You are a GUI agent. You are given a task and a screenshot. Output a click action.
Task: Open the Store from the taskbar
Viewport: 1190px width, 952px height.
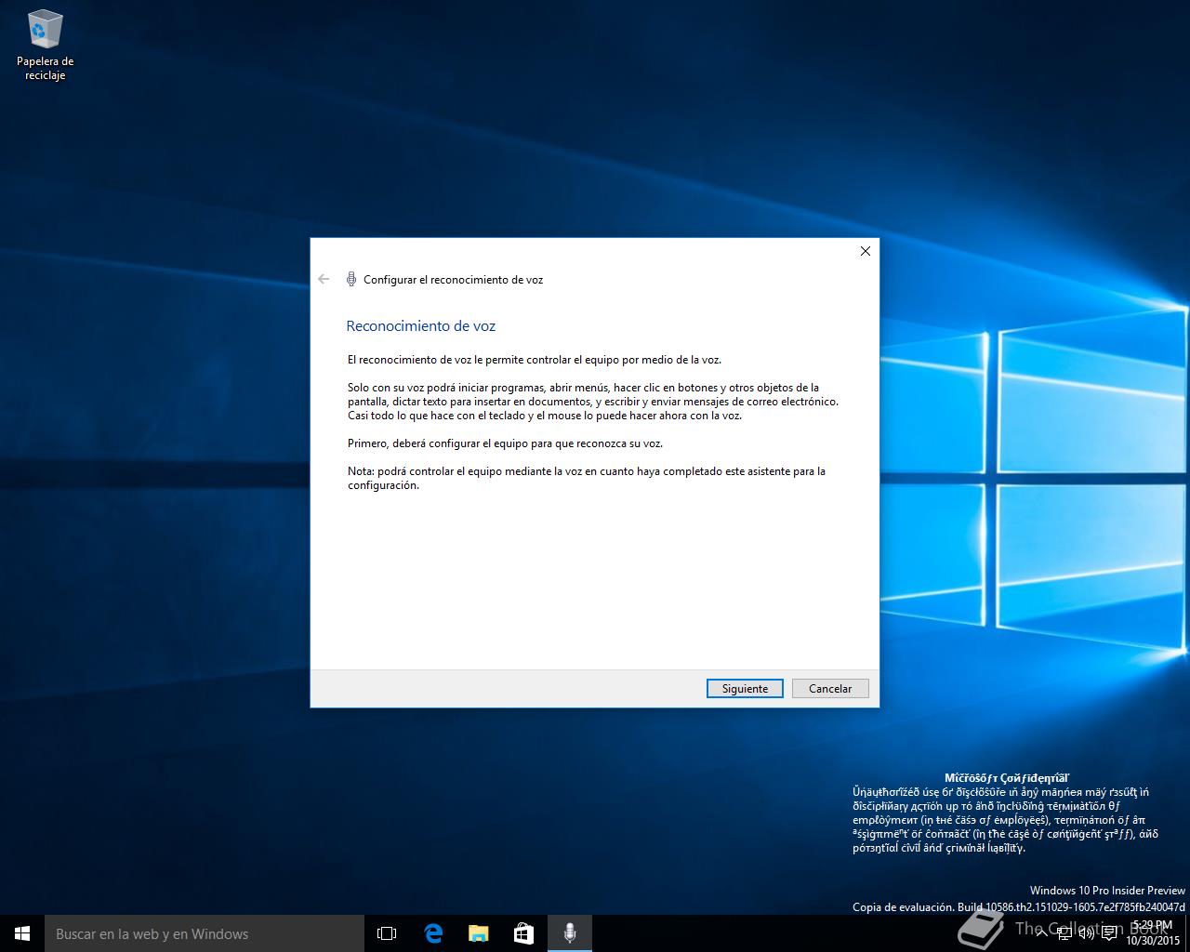[x=523, y=933]
